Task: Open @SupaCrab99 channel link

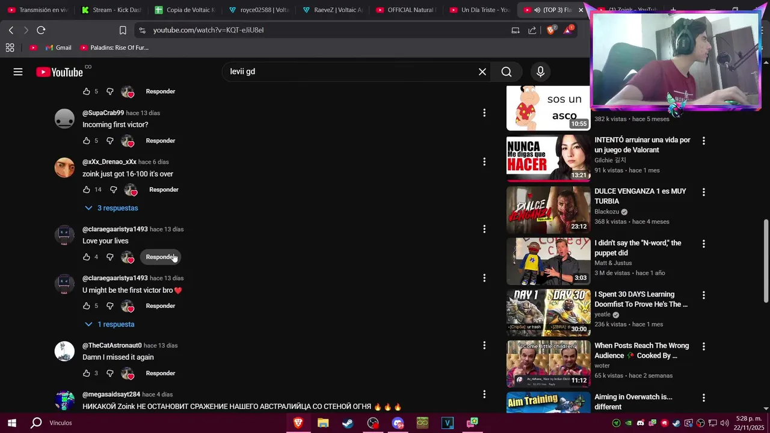Action: [103, 113]
